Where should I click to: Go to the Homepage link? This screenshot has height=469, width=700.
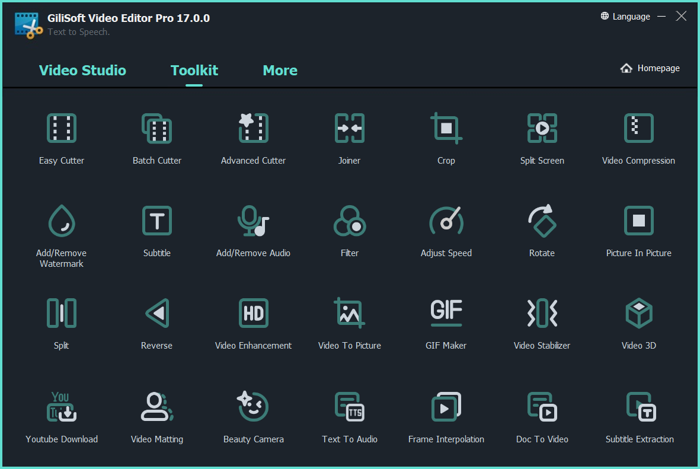(x=650, y=68)
